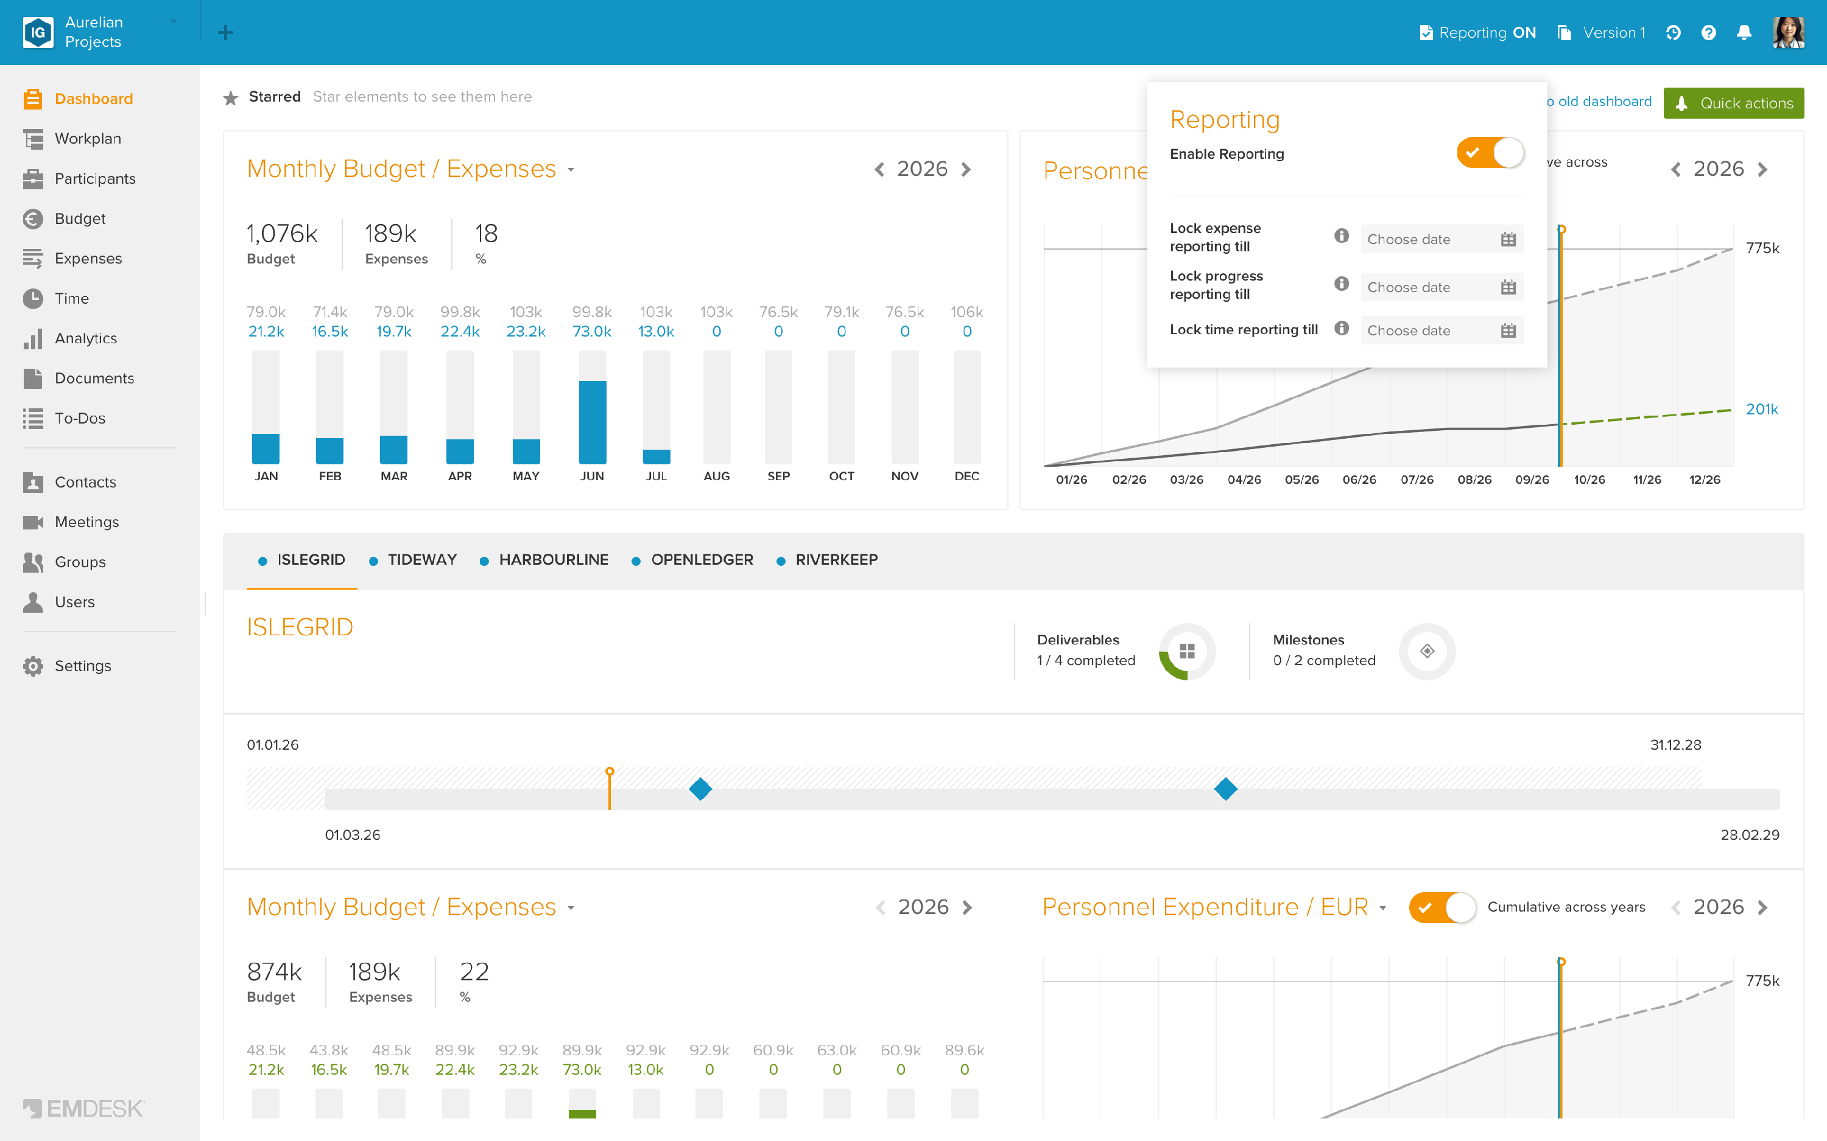Click Reporting ON in the header
This screenshot has height=1141, width=1827.
pyautogui.click(x=1477, y=32)
